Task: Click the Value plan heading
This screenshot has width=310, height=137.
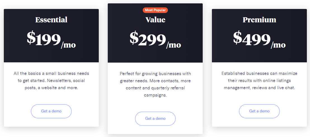Action: click(155, 20)
